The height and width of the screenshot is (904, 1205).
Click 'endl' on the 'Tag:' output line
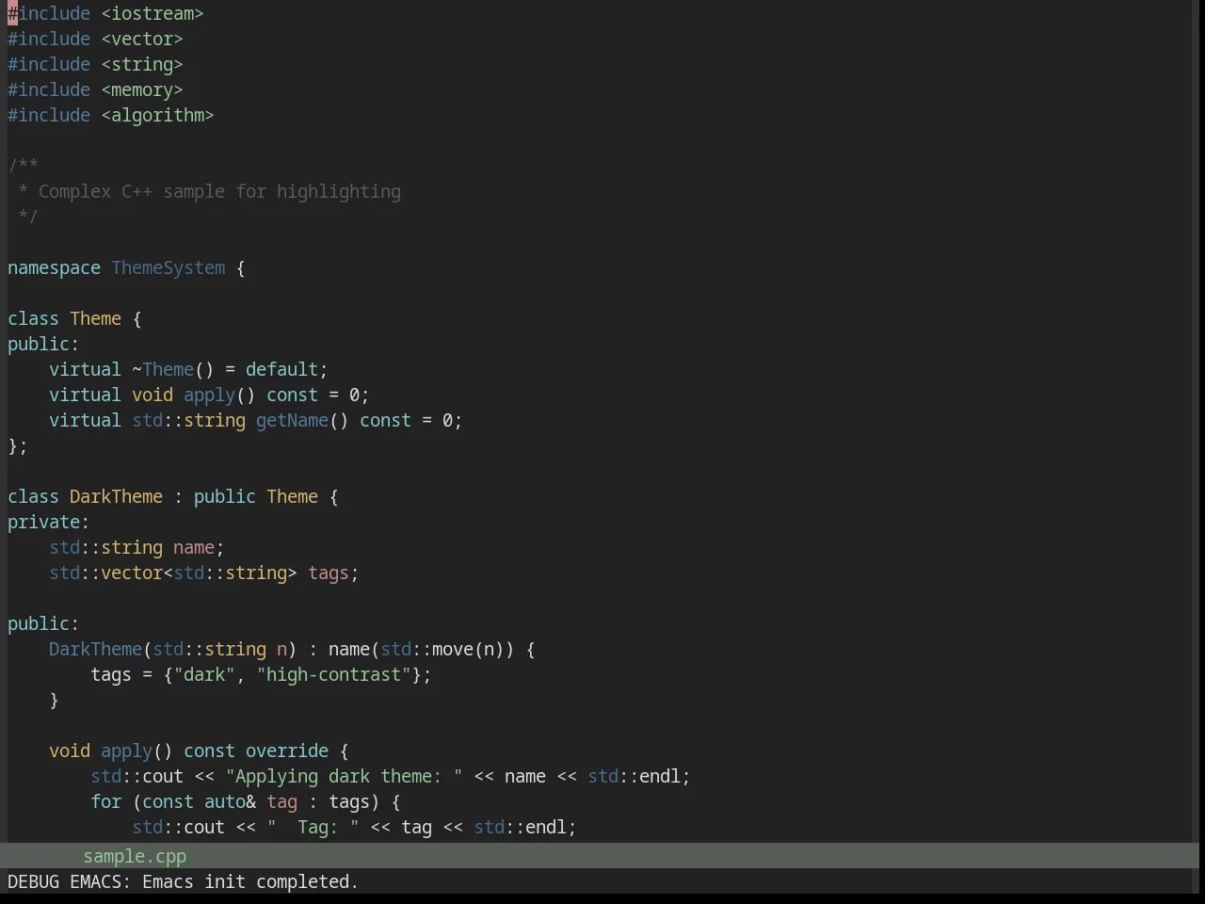(546, 827)
